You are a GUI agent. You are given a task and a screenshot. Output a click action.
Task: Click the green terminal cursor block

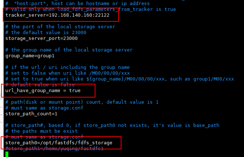click(7, 154)
